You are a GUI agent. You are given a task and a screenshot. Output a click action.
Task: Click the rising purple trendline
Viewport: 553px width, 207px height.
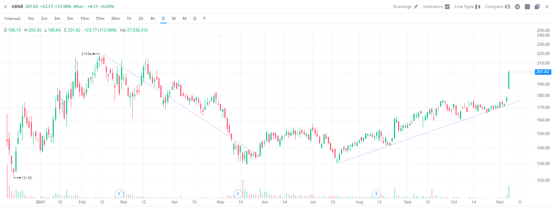[x=428, y=132]
